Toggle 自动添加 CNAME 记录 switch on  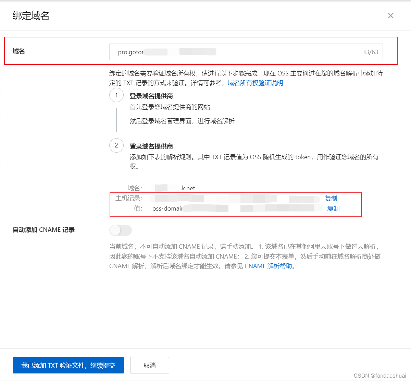[121, 230]
